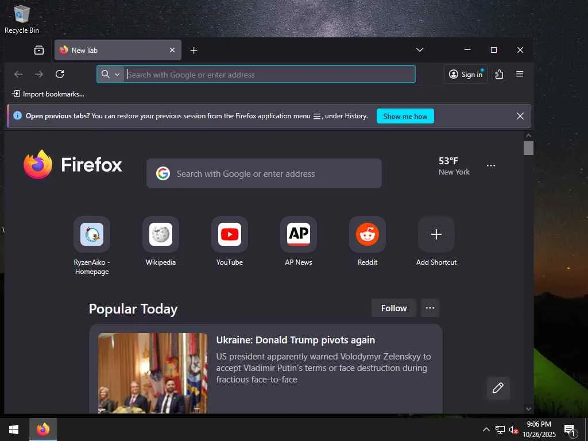Open the notification center icon

click(570, 430)
